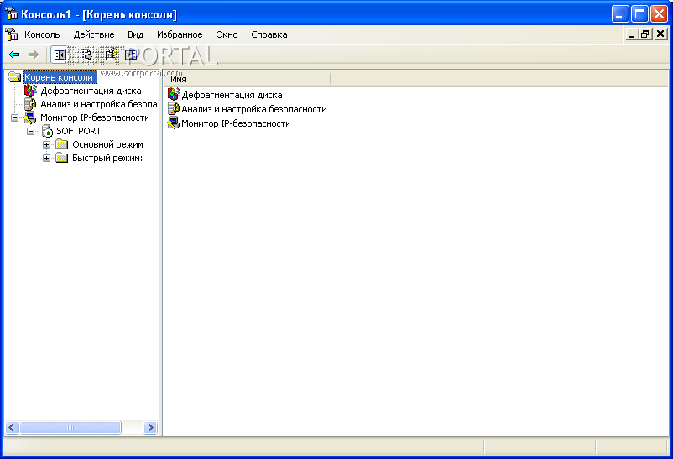Image resolution: width=673 pixels, height=459 pixels.
Task: Click the Быстрый режим folder icon
Action: [x=62, y=158]
